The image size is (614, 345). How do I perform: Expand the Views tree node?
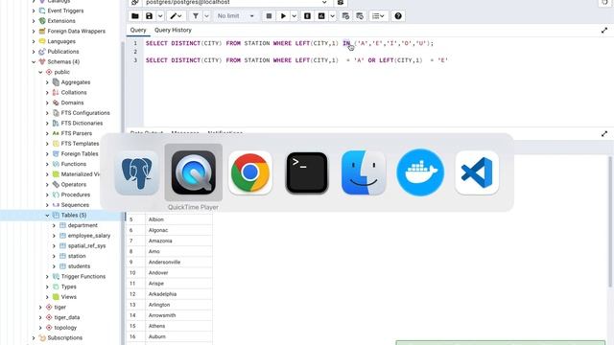tap(47, 297)
